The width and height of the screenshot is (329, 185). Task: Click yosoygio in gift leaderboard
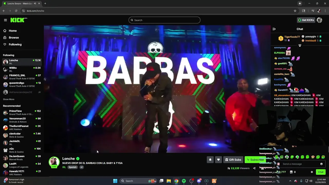(x=310, y=36)
